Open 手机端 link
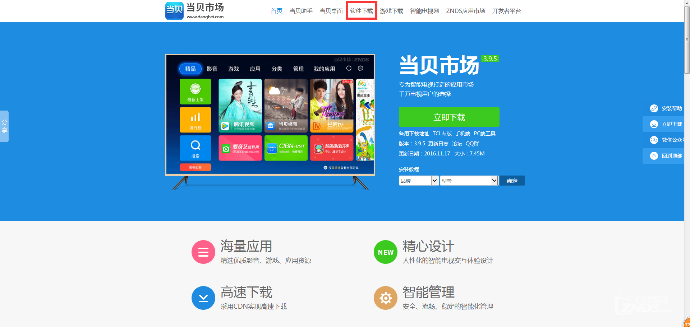This screenshot has height=327, width=690. point(463,134)
